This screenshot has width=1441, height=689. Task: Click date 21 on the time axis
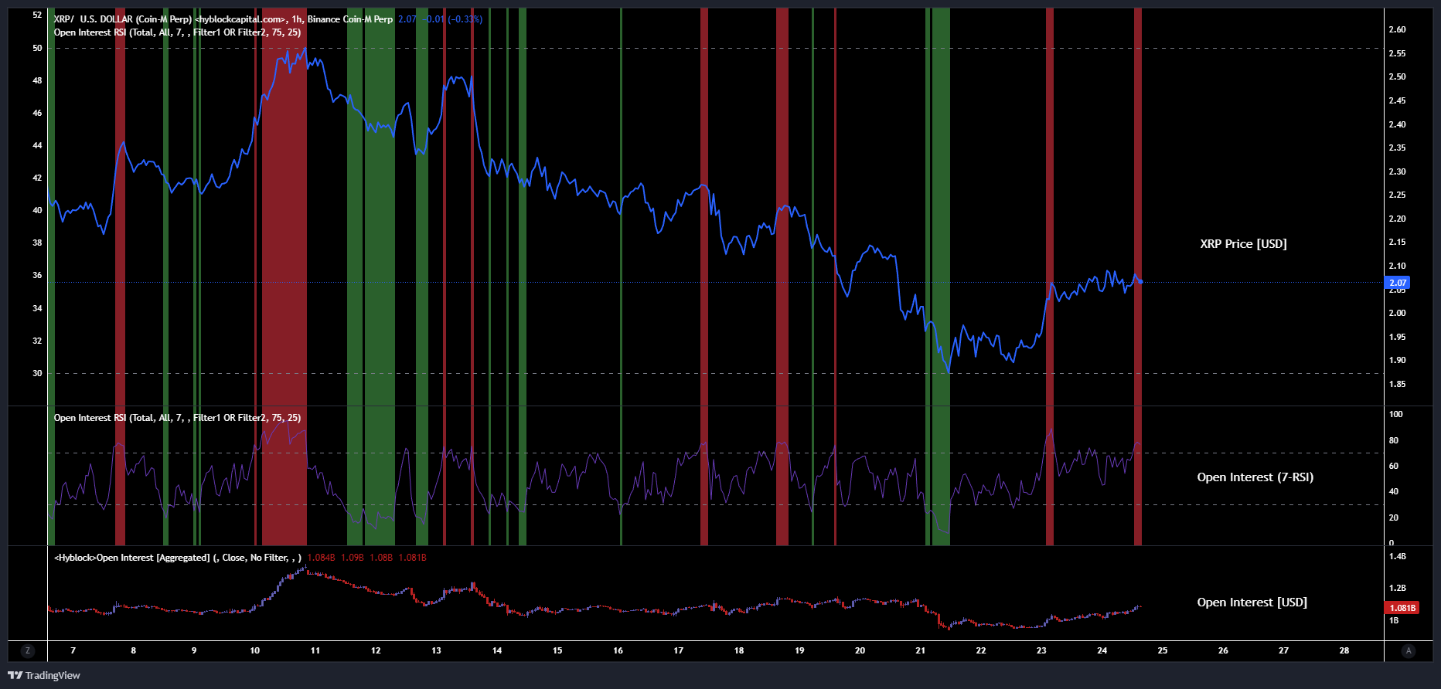920,650
